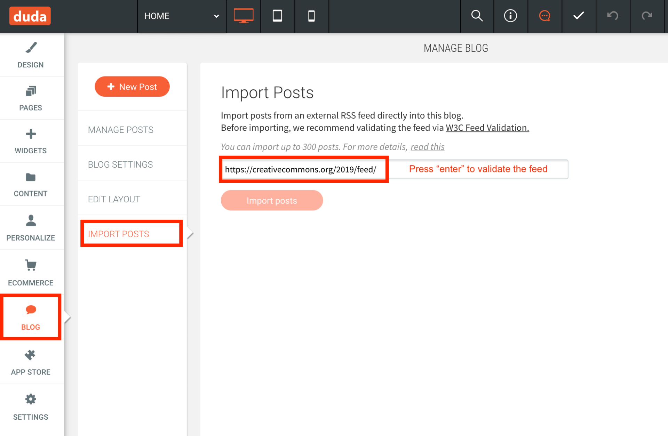Click the MANAGE BLOG heading text

coord(456,48)
